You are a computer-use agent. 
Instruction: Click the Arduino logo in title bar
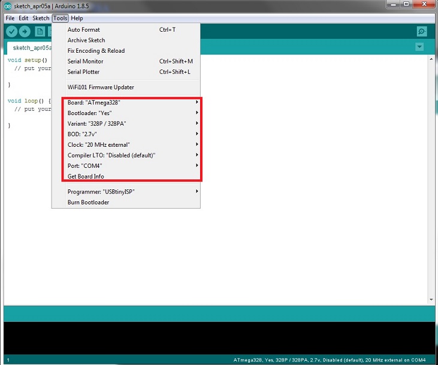(8, 6)
